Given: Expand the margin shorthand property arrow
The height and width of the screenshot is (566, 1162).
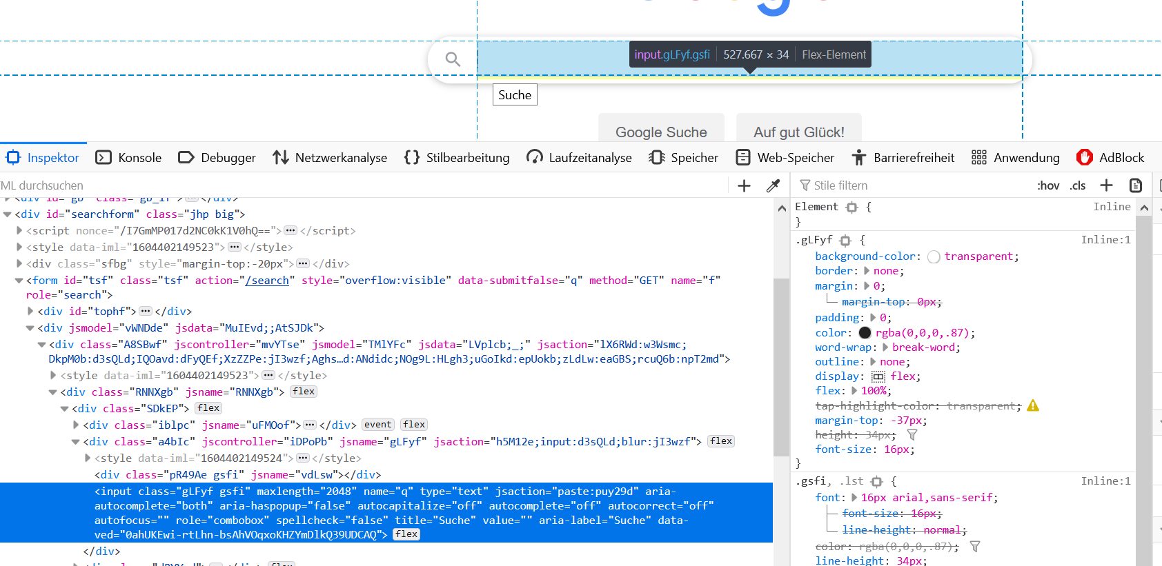Looking at the screenshot, I should click(x=867, y=286).
